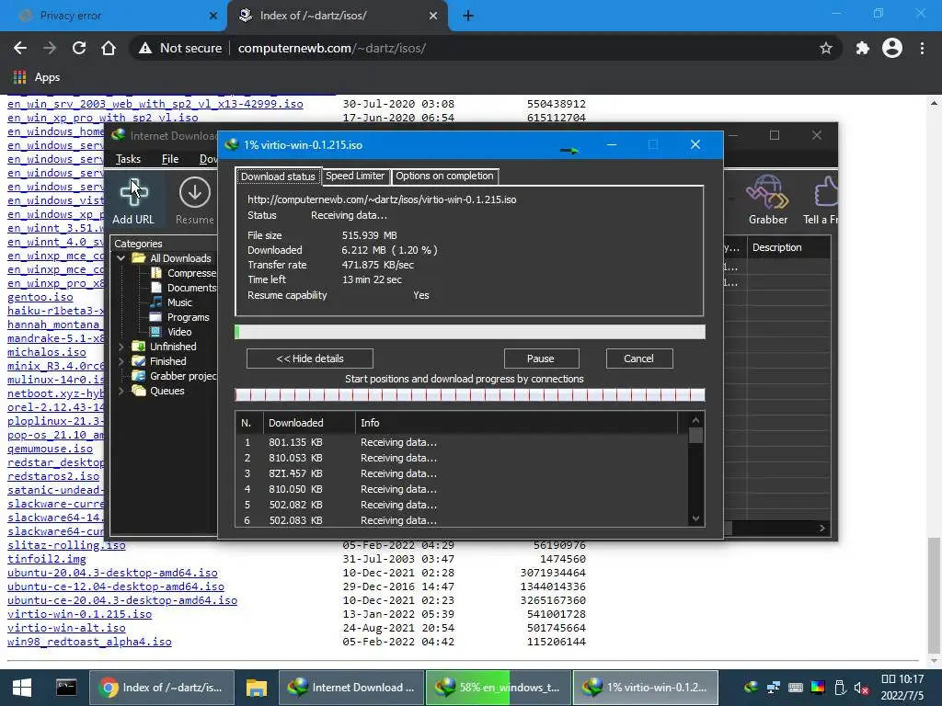Click the network tray icon
Image resolution: width=942 pixels, height=706 pixels.
(x=773, y=688)
